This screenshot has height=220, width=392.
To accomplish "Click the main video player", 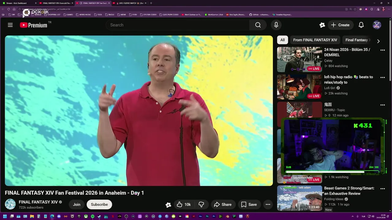I will coord(139,111).
